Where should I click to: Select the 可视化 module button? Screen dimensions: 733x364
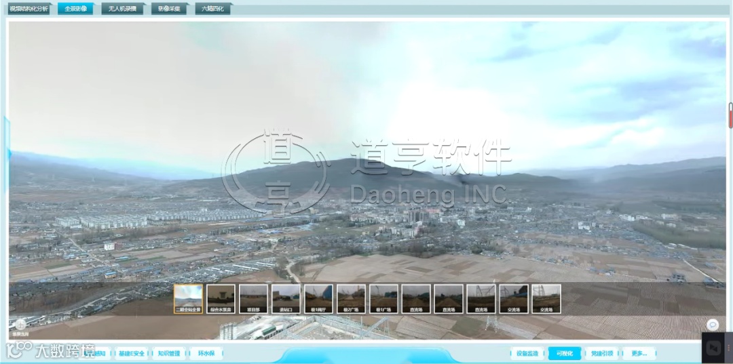click(x=565, y=353)
